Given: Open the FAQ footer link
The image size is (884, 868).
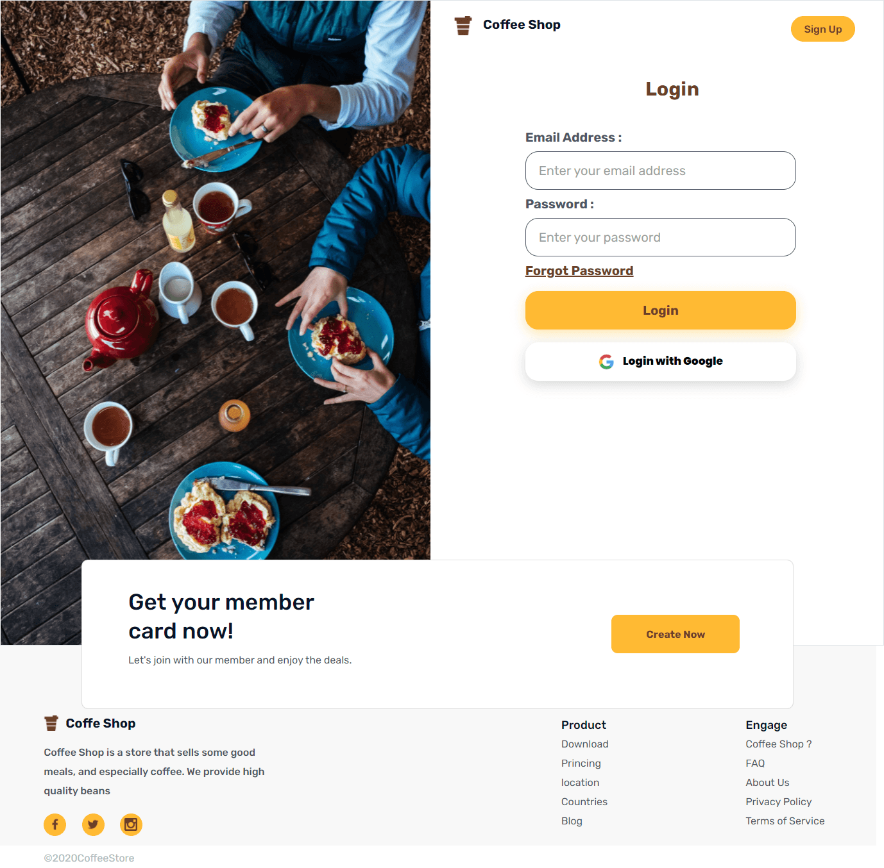Looking at the screenshot, I should [755, 763].
